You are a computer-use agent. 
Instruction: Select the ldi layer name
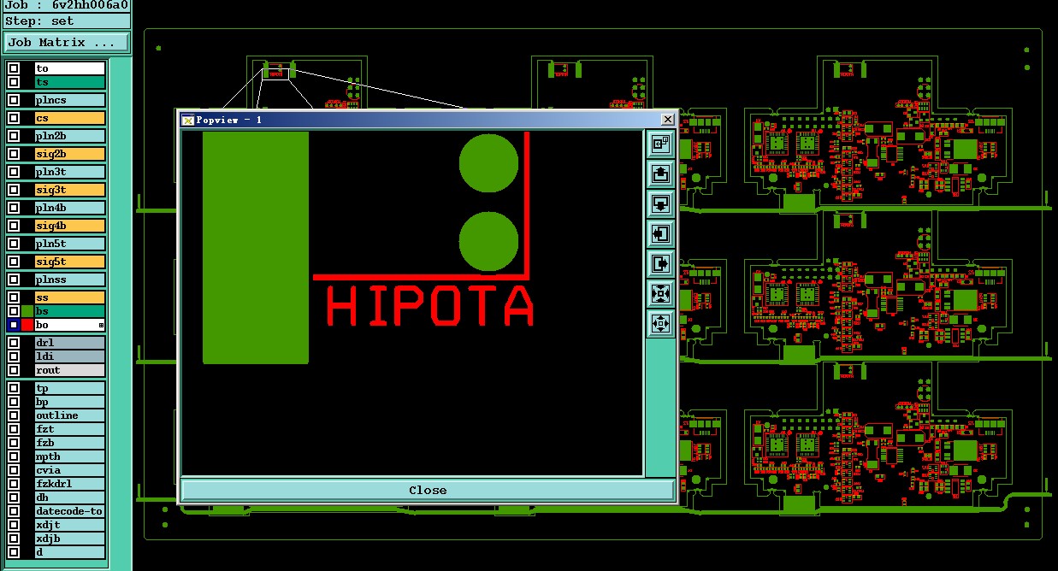click(x=70, y=356)
